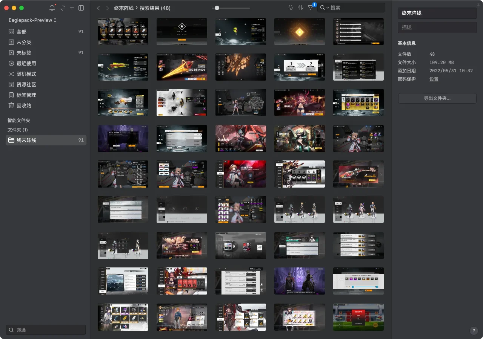Open thumbnail with 1 and 2 panels

(x=300, y=67)
